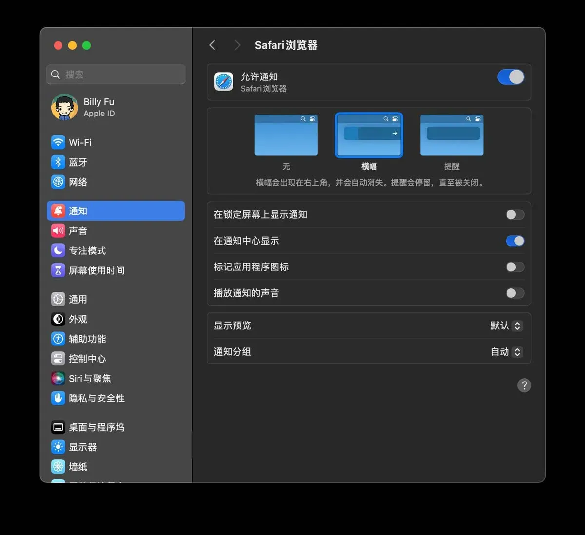Click the 通知分组 row label
Viewport: 585px width, 535px height.
[x=232, y=352]
